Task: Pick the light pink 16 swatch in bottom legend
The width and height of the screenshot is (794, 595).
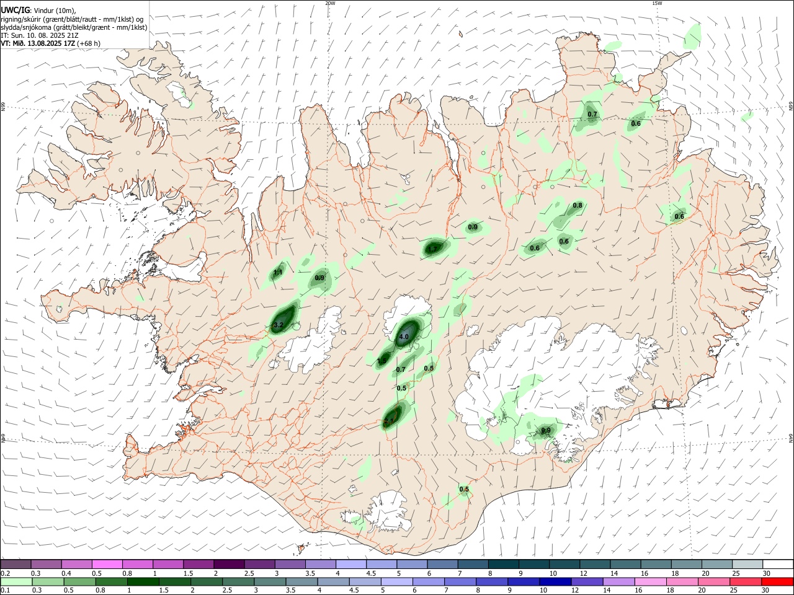Action: click(x=649, y=581)
